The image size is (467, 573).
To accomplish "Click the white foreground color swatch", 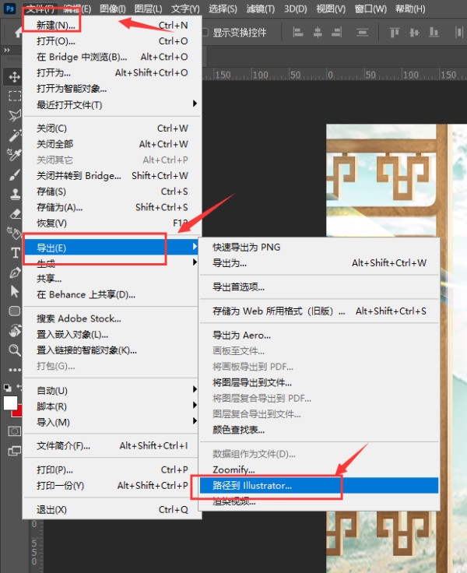I will pyautogui.click(x=10, y=403).
